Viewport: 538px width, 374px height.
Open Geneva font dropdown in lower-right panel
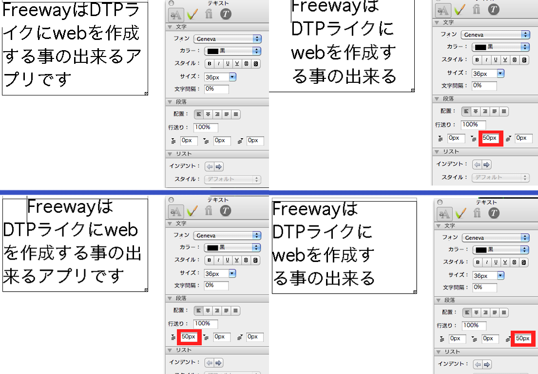coord(496,238)
